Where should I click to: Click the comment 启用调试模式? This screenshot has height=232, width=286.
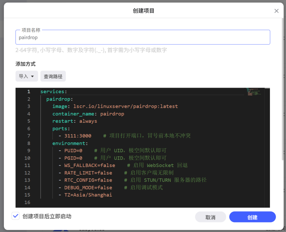[x=146, y=188]
